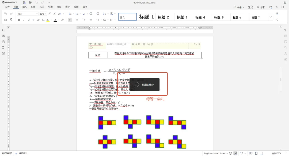Redo the last action

pos(43,2)
